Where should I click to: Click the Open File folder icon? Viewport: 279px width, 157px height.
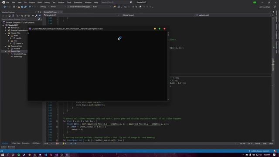point(19,7)
